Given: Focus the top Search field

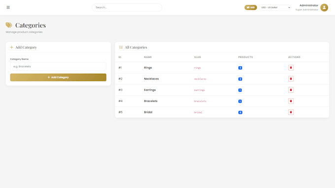Looking at the screenshot, I should [x=127, y=7].
